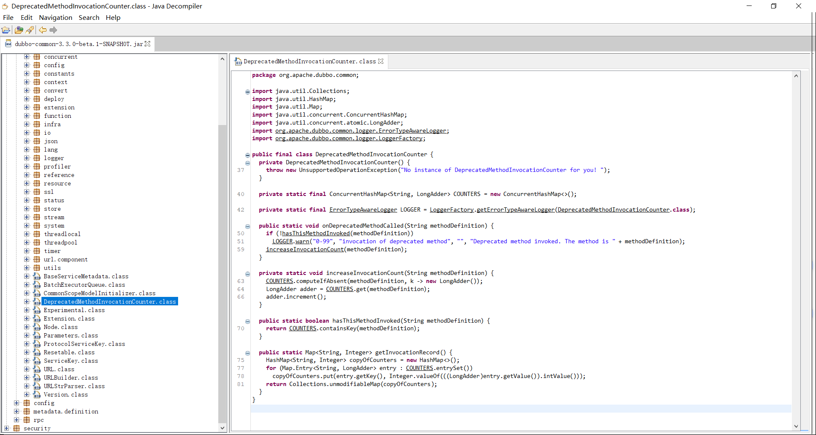Image resolution: width=816 pixels, height=435 pixels.
Task: Click the package icon beside concurrent
Action: [37, 57]
